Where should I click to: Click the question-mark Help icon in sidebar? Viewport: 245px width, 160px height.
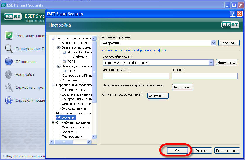click(9, 100)
